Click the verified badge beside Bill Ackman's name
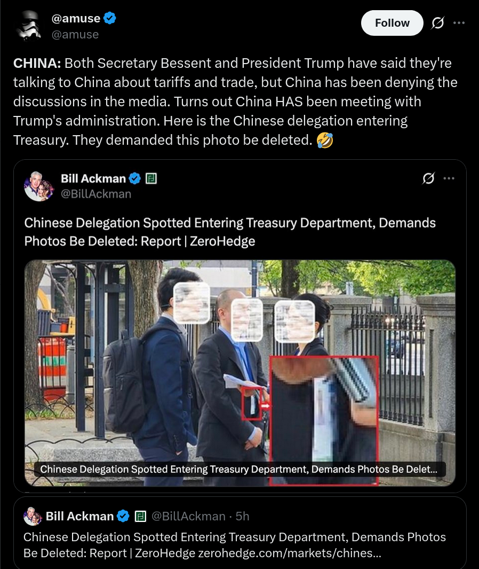The height and width of the screenshot is (569, 479). pyautogui.click(x=135, y=178)
